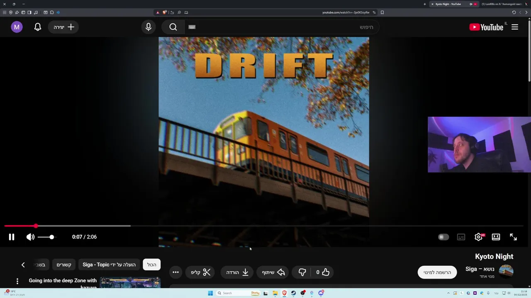Pause the Kyoto Night video

(12, 237)
